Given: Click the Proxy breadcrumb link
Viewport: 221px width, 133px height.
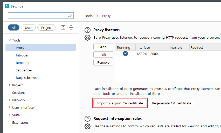Looking at the screenshot, I should tap(106, 16).
